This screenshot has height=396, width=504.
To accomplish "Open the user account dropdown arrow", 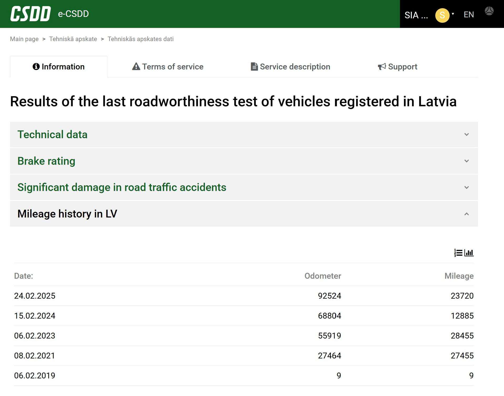I will click(453, 14).
